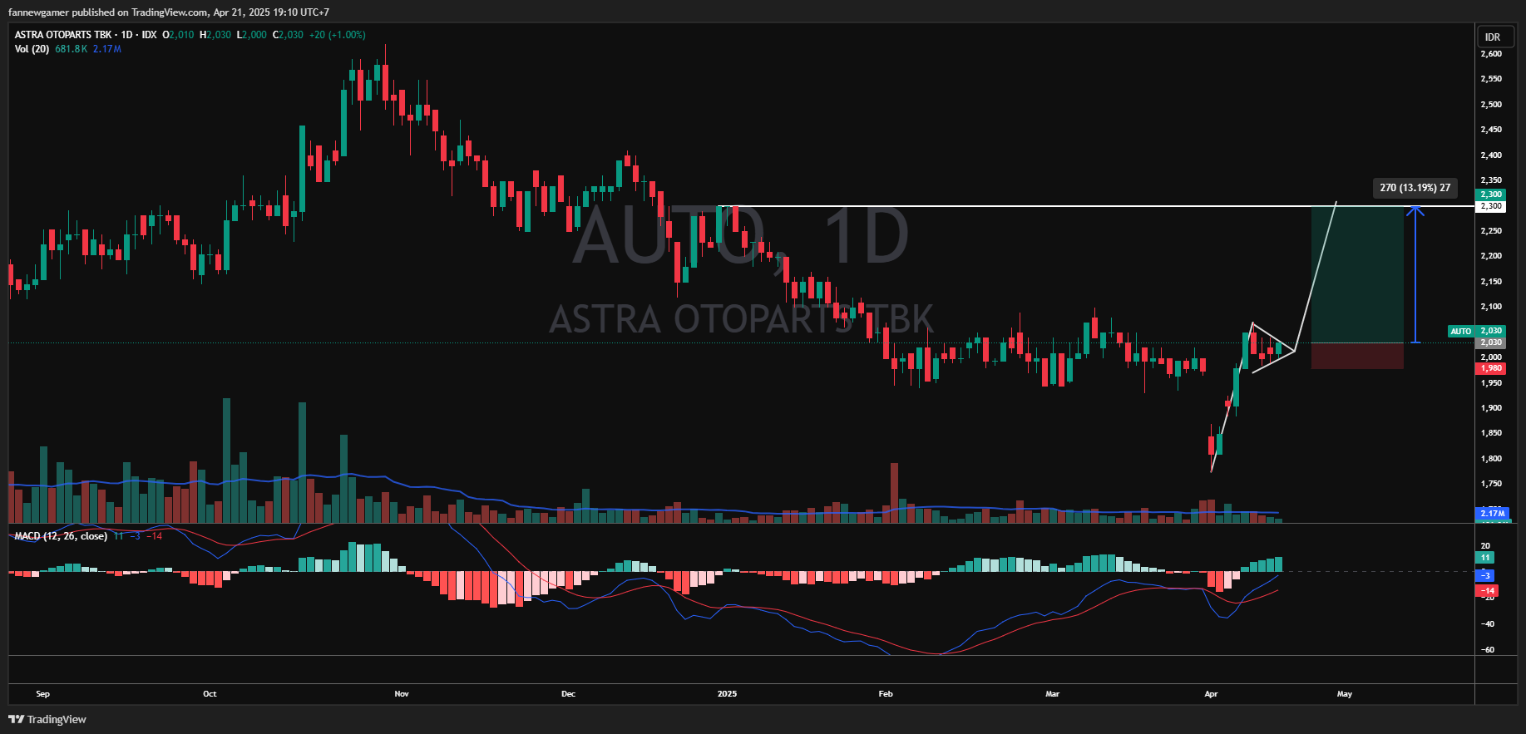Click the 2025 label on the time axis
This screenshot has width=1526, height=734.
click(728, 694)
